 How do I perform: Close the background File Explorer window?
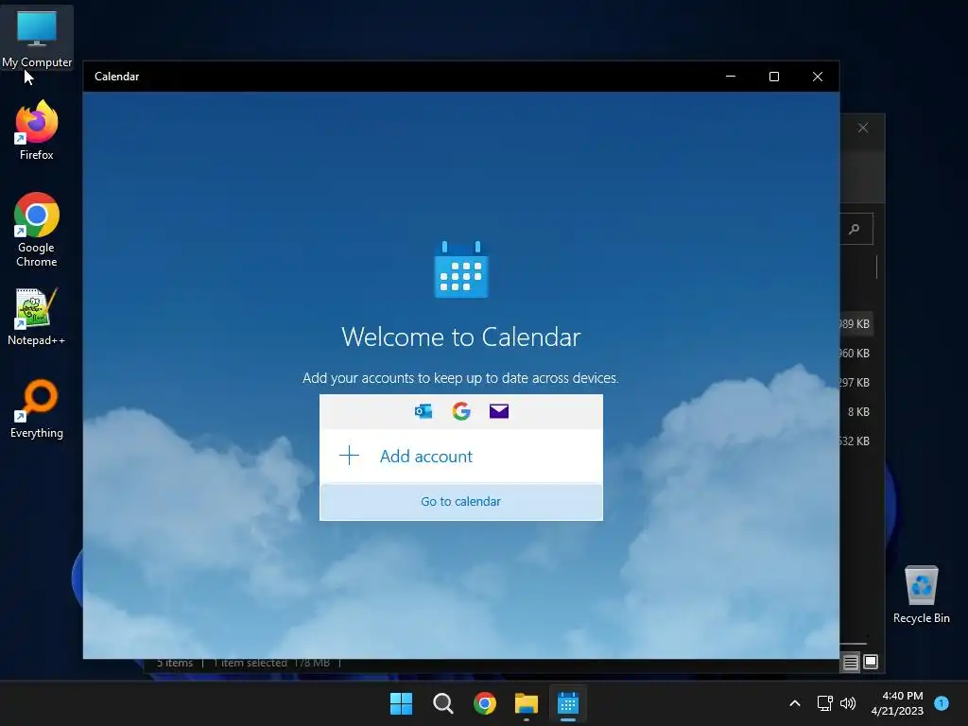863,128
